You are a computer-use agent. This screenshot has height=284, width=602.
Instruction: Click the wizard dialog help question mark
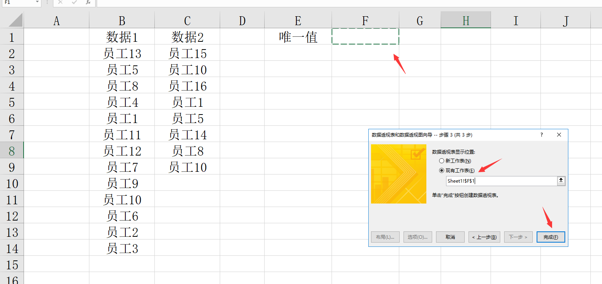pos(542,135)
